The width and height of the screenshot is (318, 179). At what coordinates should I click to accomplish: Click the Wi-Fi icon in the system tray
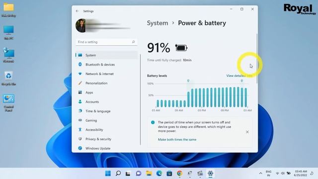[x=277, y=174]
